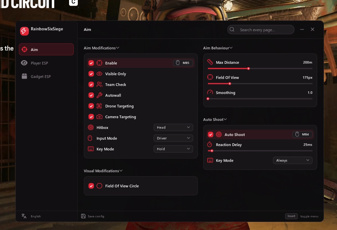This screenshot has width=337, height=230.
Task: Click the floppy disk save icon
Action: pyautogui.click(x=83, y=216)
